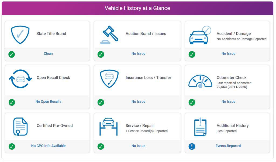This screenshot has height=162, width=276.
Task: Select the Clean title status link
Action: (48, 53)
